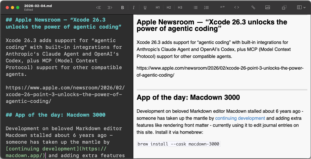The image size is (311, 159).
Task: Toggle underline formatting
Action: (145, 8)
